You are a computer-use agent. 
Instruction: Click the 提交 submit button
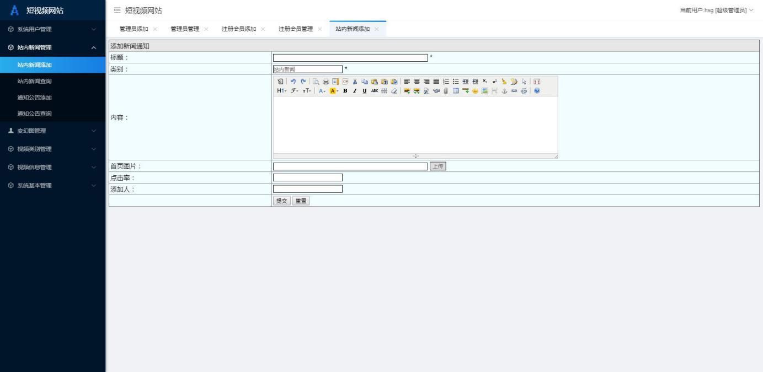click(x=281, y=201)
